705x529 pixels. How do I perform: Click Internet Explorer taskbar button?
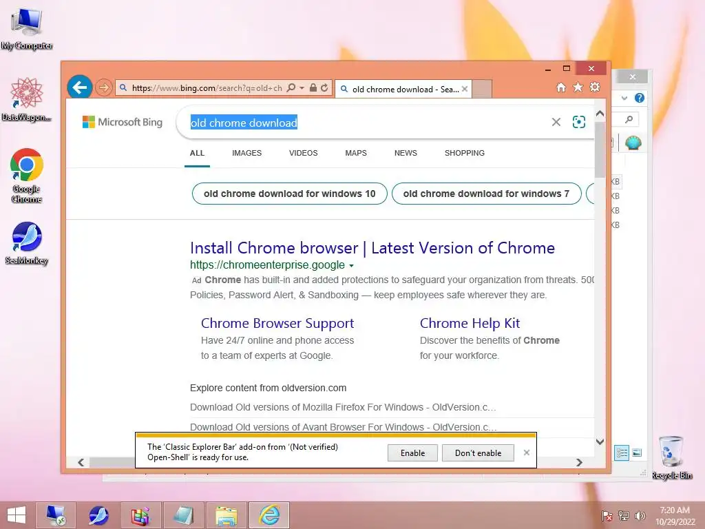(x=269, y=515)
